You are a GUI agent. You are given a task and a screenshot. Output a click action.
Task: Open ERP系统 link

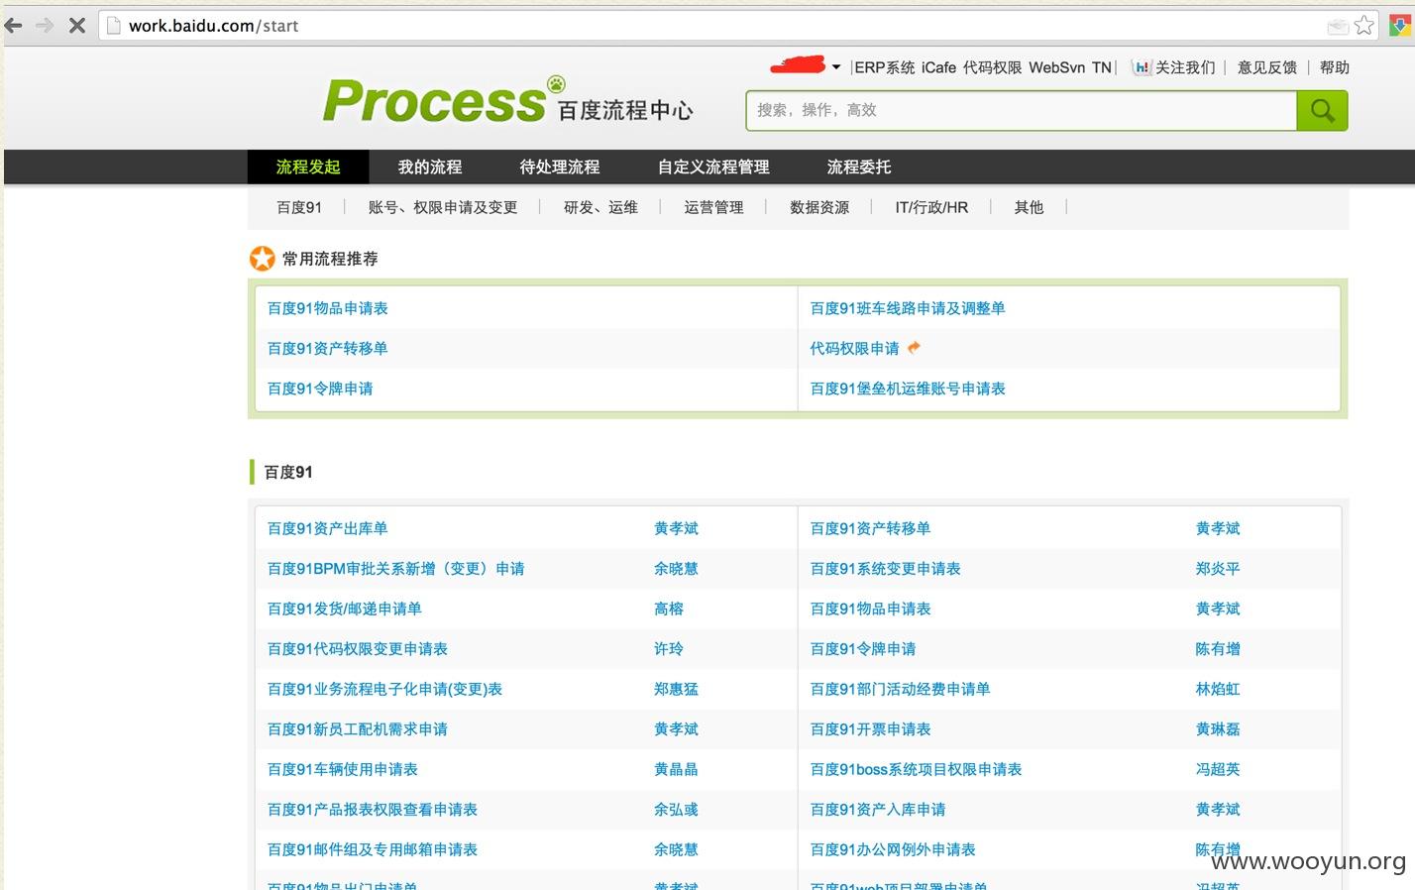click(x=885, y=67)
